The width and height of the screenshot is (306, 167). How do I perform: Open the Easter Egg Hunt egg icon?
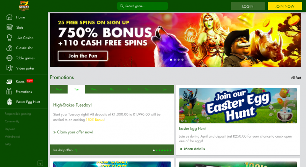pyautogui.click(x=9, y=102)
